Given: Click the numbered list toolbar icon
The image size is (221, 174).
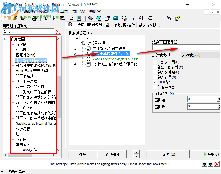Looking at the screenshot, I should pos(150,18).
